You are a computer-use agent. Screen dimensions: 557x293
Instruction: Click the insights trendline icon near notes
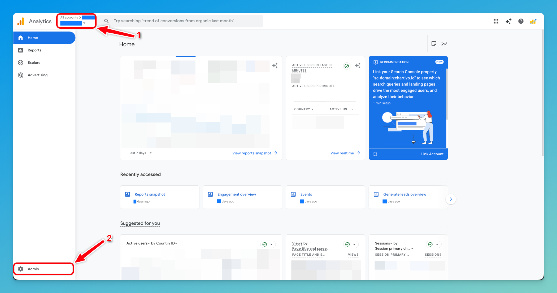coord(445,43)
